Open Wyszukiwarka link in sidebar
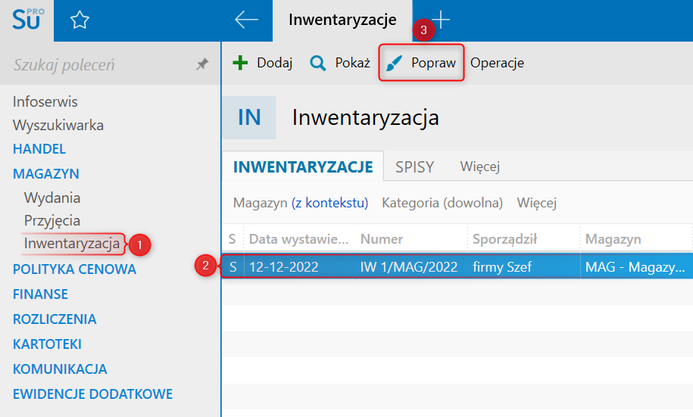This screenshot has width=693, height=417. click(58, 126)
